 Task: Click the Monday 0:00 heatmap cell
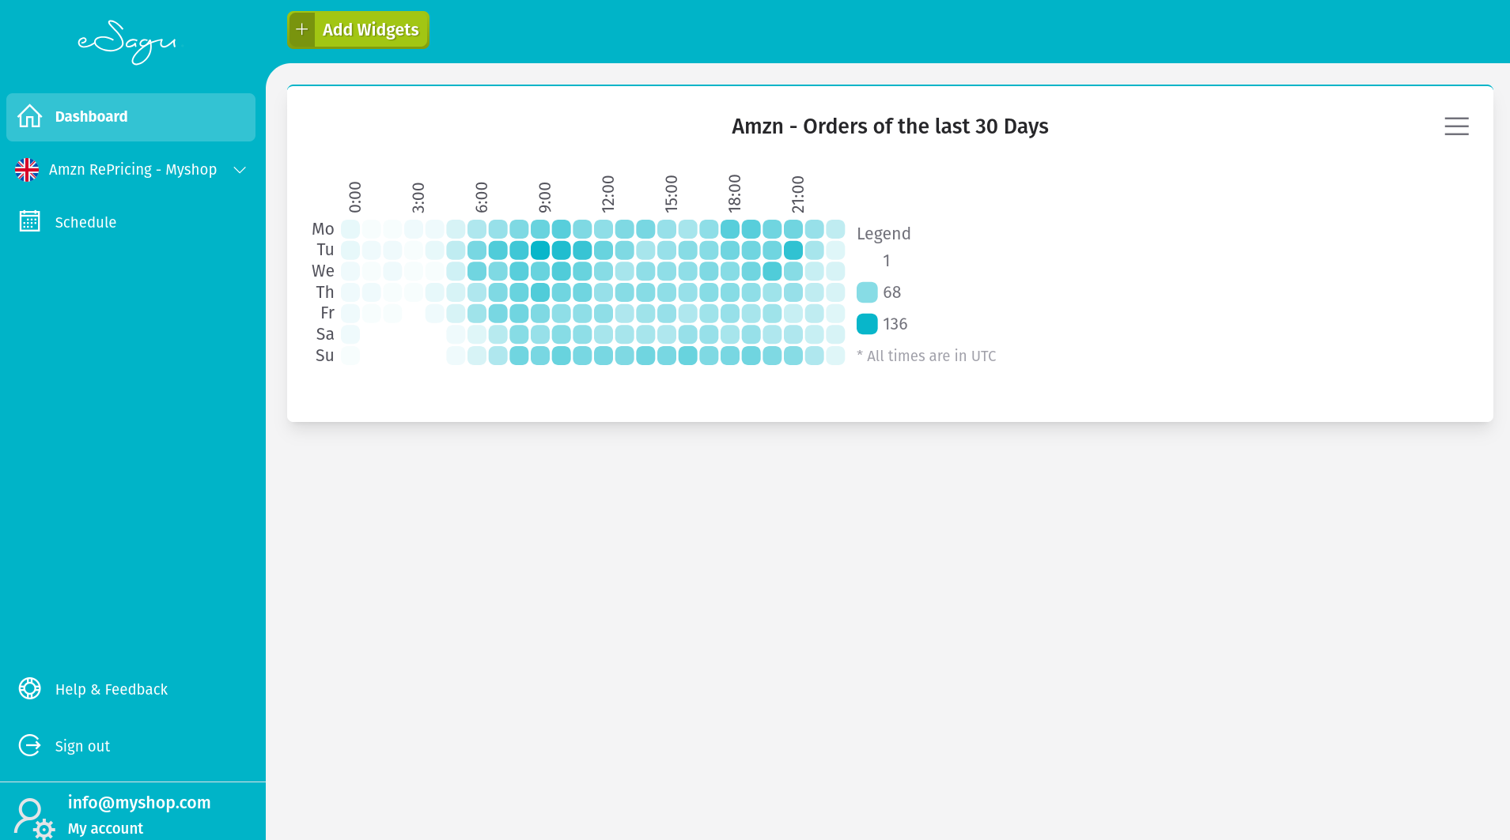[350, 229]
